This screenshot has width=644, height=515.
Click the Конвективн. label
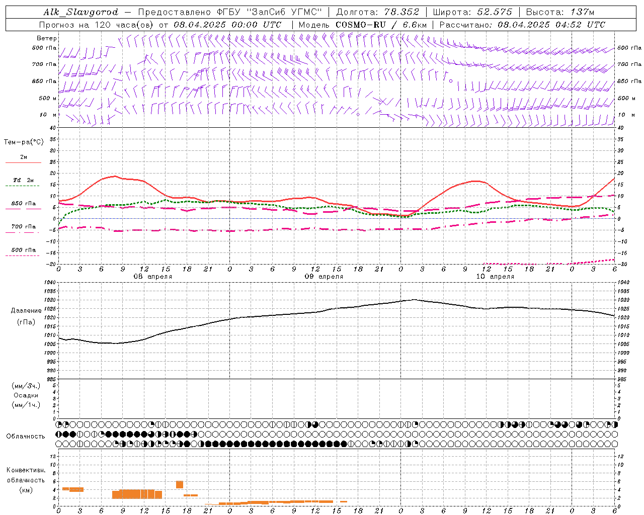26,470
